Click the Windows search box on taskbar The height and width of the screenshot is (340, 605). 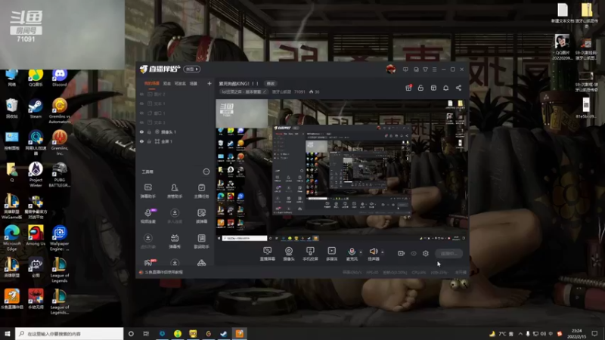point(69,333)
